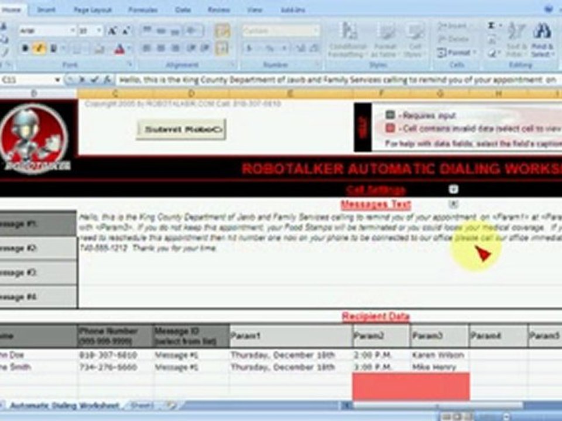The width and height of the screenshot is (562, 421).
Task: Select the Automatic Dialing Worksheet sheet tab
Action: click(x=64, y=406)
